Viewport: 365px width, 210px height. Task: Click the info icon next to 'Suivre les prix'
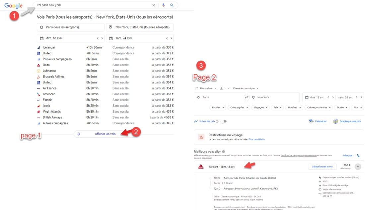[x=217, y=122]
